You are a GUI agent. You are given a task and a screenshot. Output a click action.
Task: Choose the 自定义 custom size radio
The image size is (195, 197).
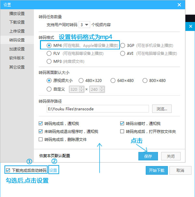pyautogui.click(x=49, y=89)
